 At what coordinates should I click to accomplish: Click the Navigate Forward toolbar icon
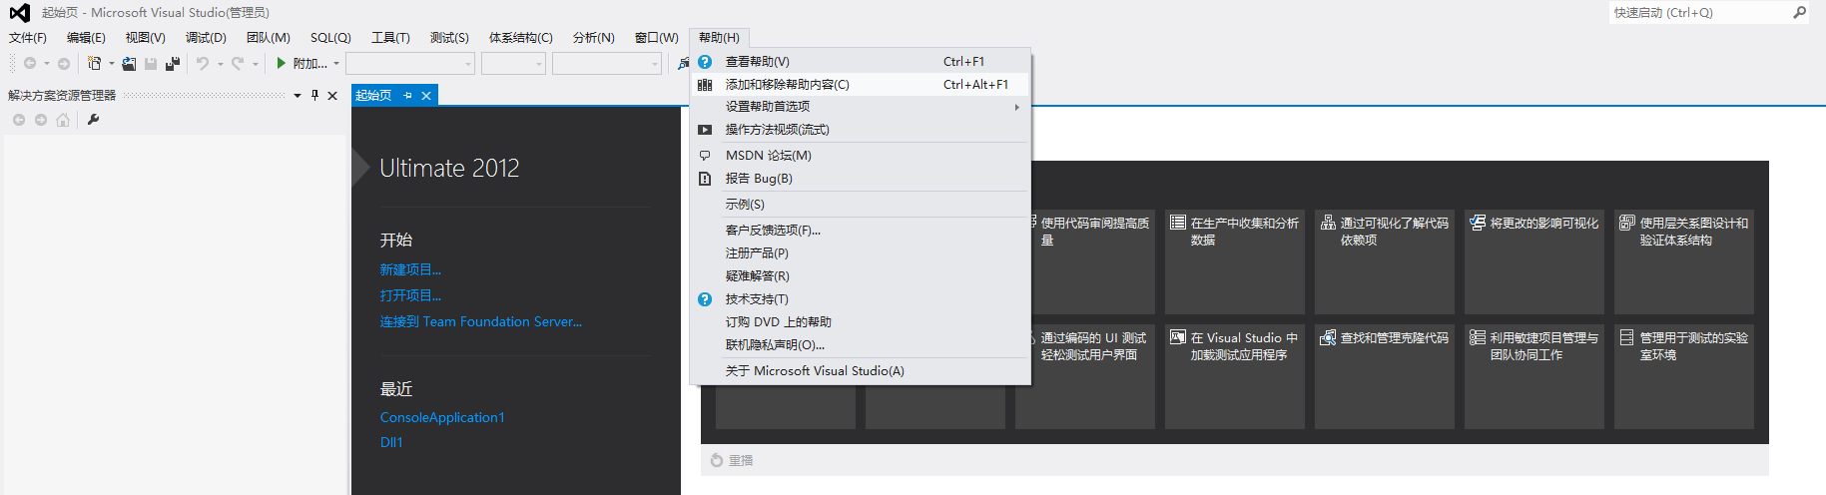pyautogui.click(x=64, y=64)
